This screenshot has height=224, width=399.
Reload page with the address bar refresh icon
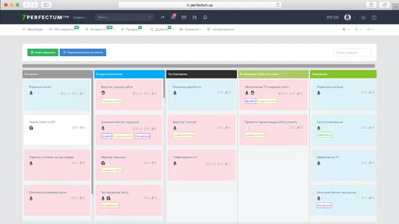click(277, 5)
